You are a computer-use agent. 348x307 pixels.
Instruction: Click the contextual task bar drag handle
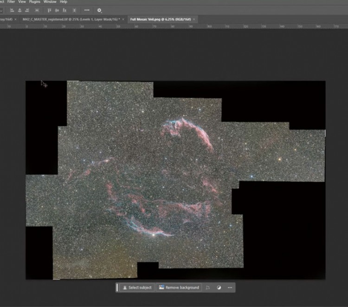click(x=117, y=287)
